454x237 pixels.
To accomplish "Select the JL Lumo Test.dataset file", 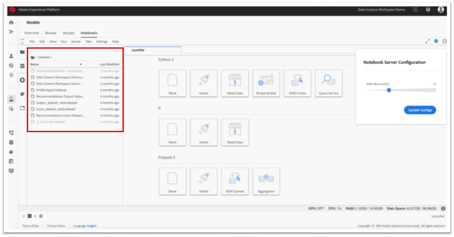I will coord(75,122).
